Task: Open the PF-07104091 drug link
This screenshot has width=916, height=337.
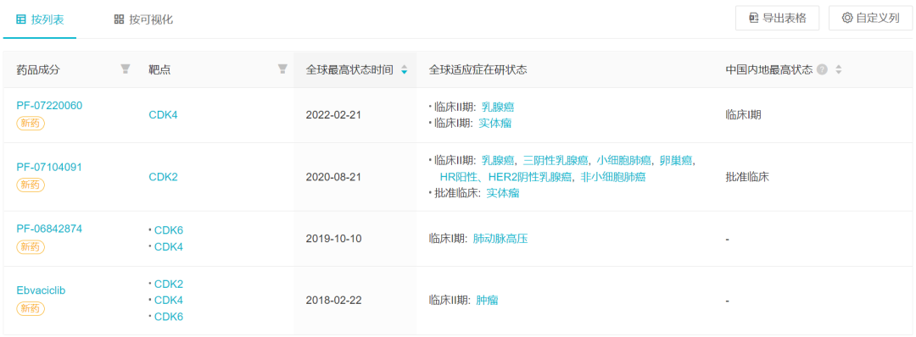Action: [49, 168]
